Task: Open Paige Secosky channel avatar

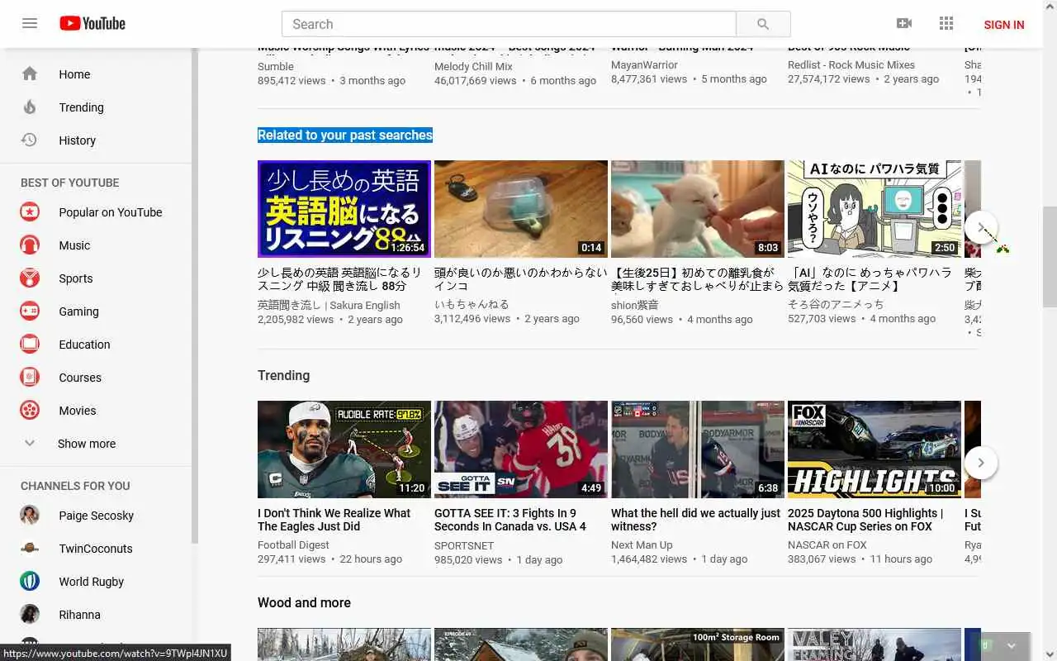Action: 30,516
